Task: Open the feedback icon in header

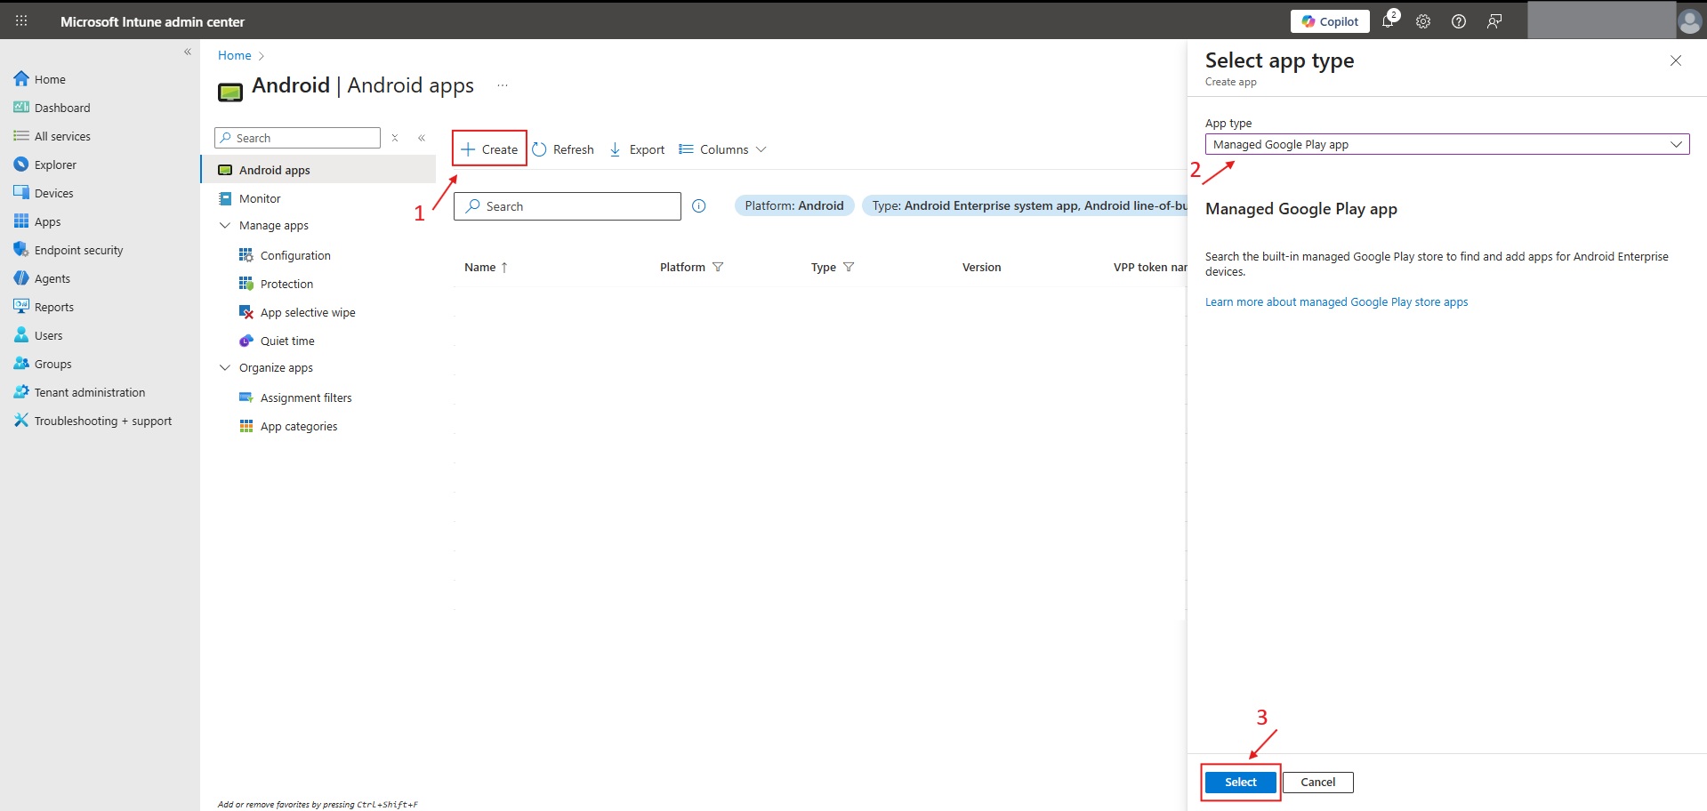Action: tap(1494, 21)
